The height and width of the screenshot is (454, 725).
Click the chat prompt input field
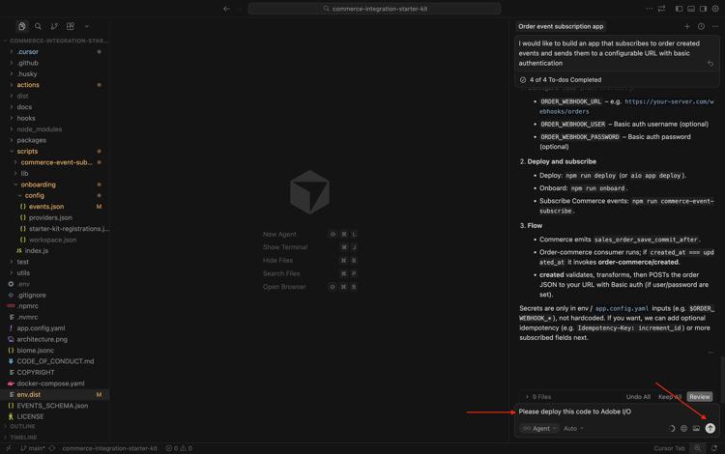coord(617,411)
